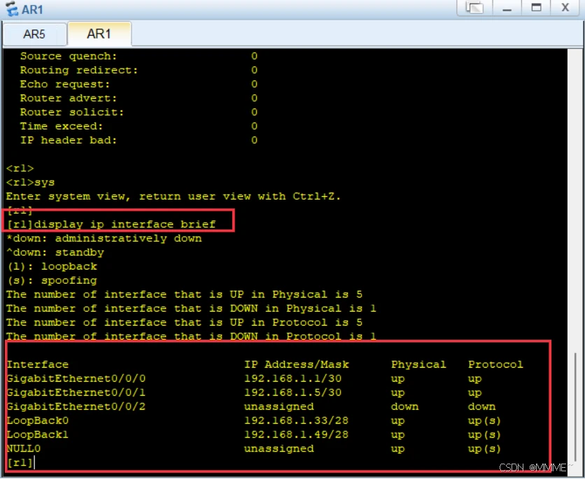Click the overlapping-windows button in title bar
This screenshot has height=479, width=585.
tap(475, 8)
